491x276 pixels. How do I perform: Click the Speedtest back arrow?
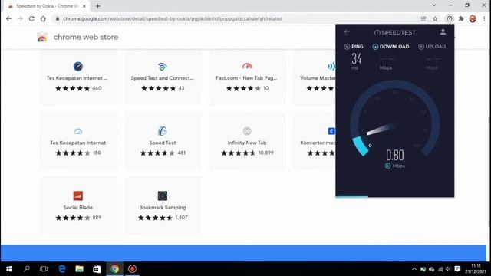[346, 32]
